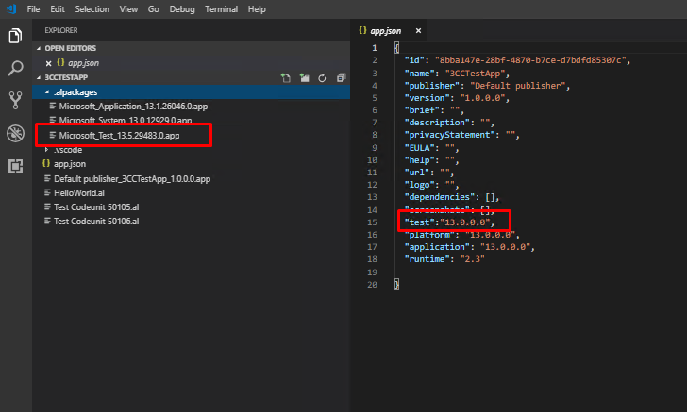
Task: Open the Help menu
Action: 257,9
